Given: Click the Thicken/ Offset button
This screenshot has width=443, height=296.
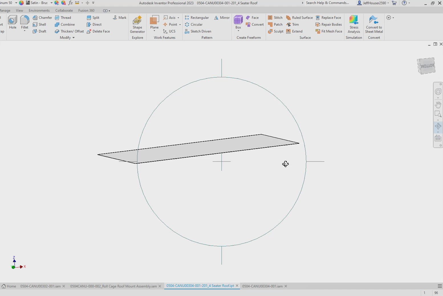Looking at the screenshot, I should (x=69, y=31).
